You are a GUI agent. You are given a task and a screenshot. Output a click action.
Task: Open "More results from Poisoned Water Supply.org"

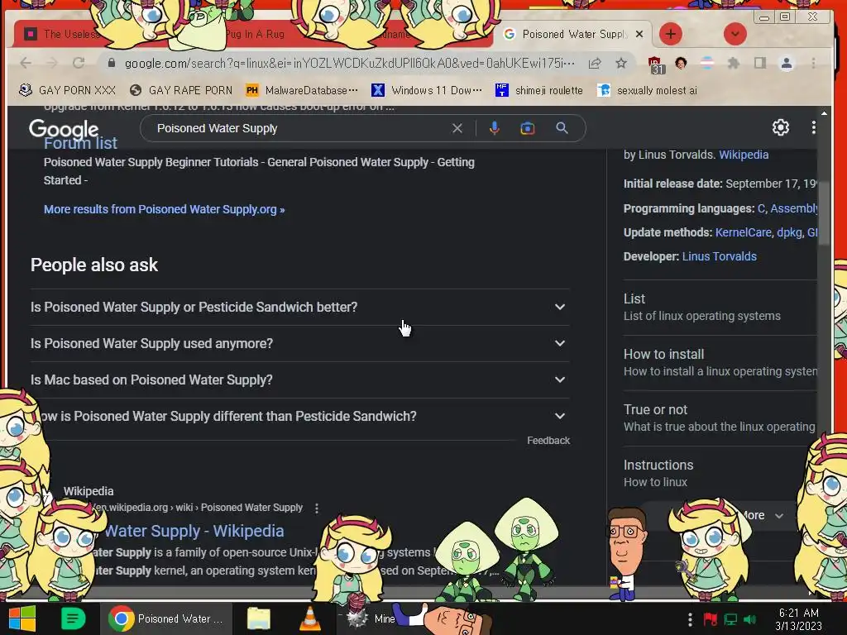(165, 209)
